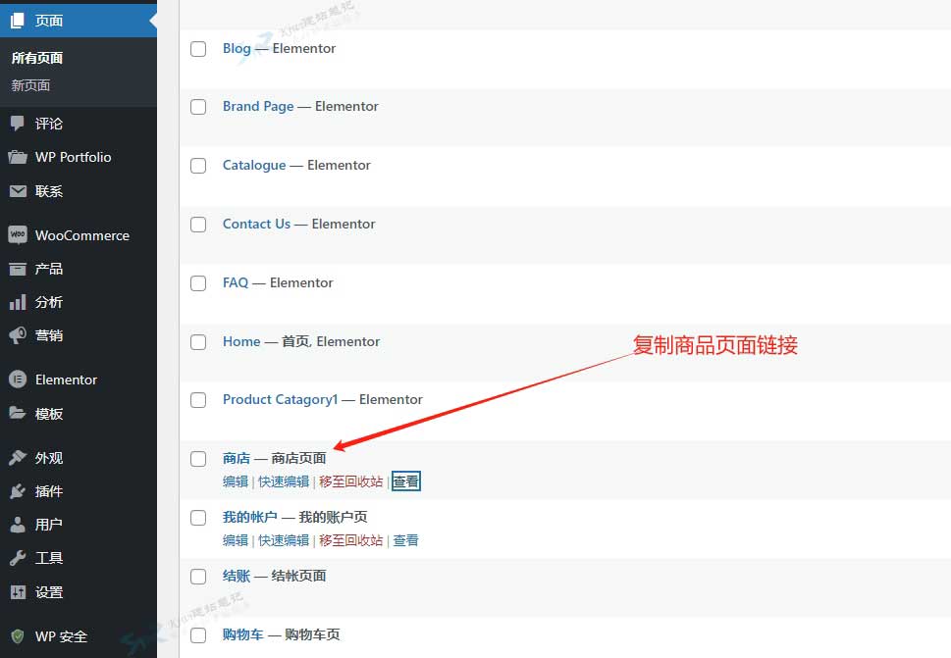Tick the Home page checkbox
The image size is (951, 658).
tap(198, 341)
